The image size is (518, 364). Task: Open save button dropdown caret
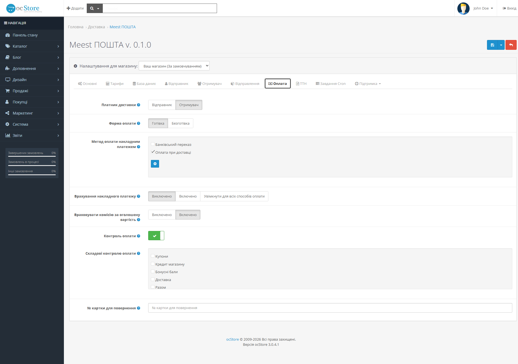coord(501,45)
